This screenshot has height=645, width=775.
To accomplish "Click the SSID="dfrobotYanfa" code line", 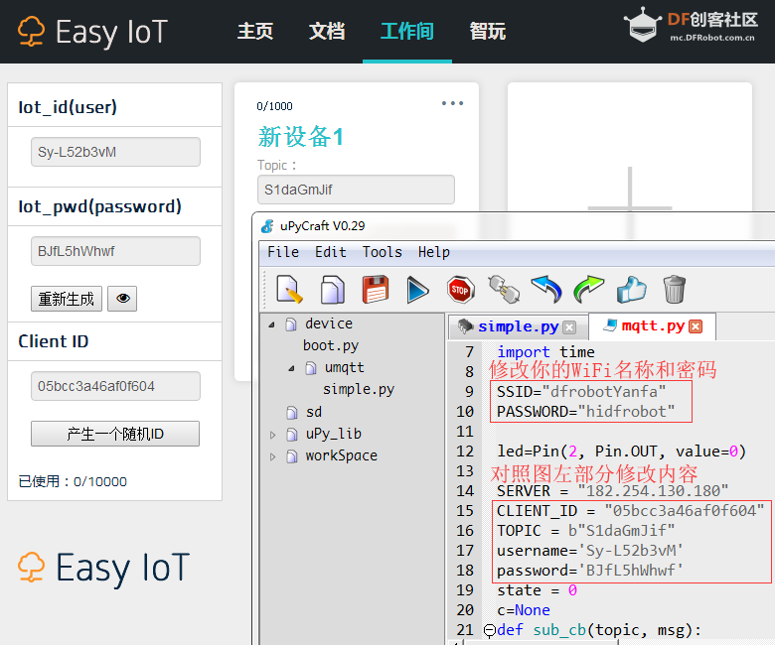I will tap(581, 392).
